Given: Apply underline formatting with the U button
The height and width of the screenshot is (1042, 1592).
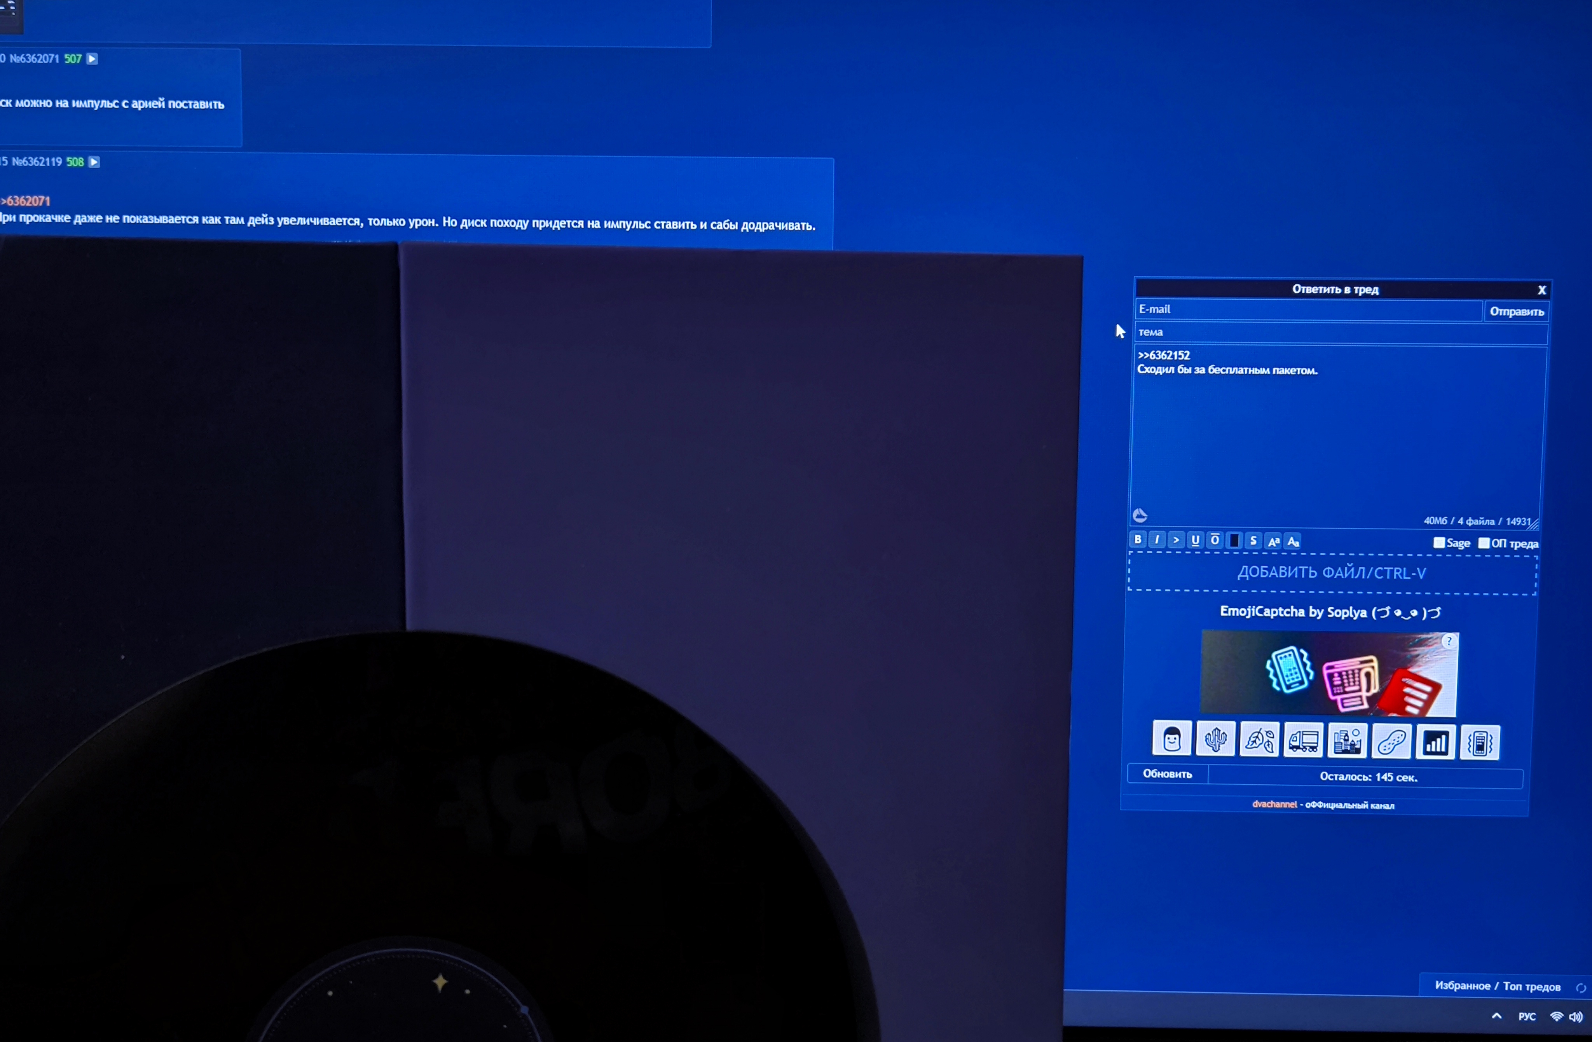Looking at the screenshot, I should (x=1195, y=540).
